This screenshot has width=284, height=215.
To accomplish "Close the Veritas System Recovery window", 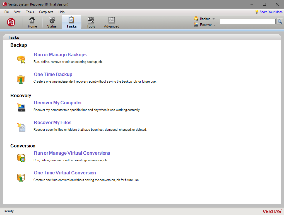I will 277,4.
